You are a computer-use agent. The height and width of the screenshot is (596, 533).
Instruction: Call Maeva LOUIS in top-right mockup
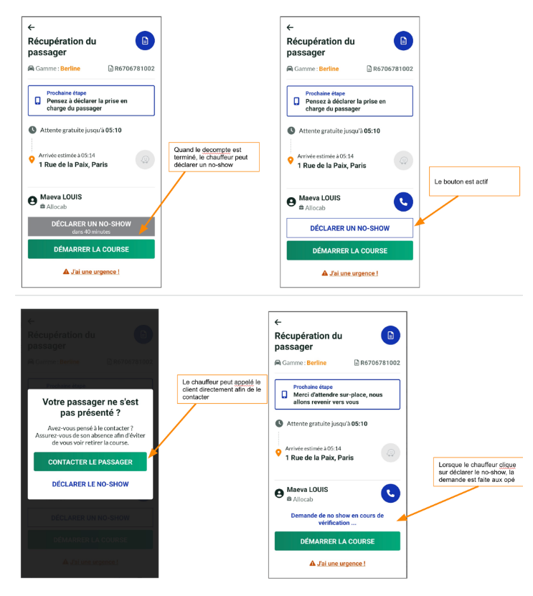click(x=403, y=202)
